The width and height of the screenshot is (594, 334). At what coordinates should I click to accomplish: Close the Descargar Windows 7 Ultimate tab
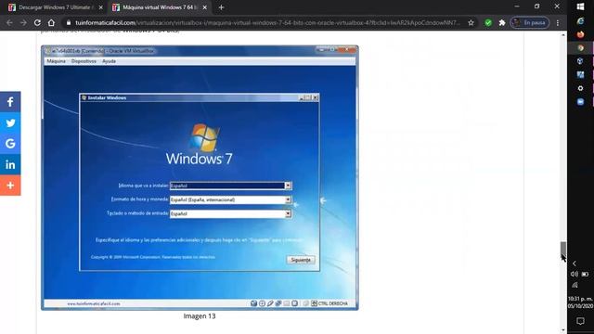coord(100,7)
